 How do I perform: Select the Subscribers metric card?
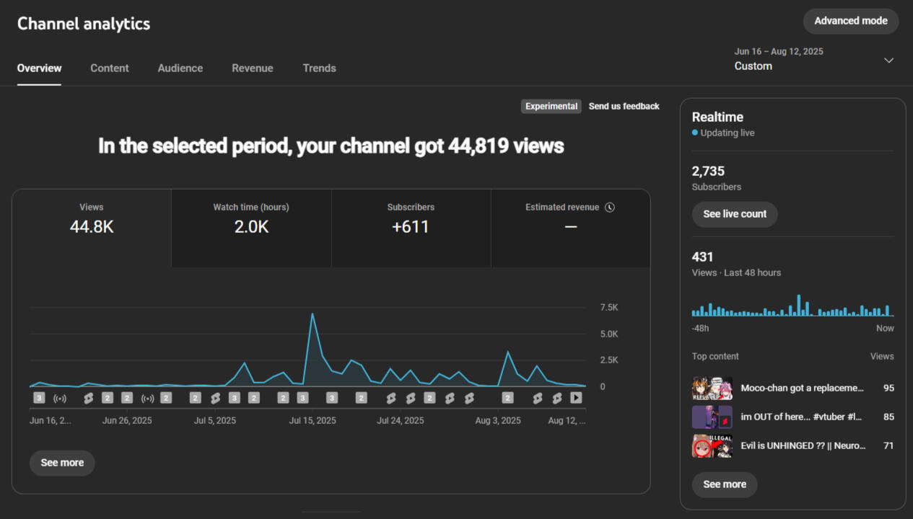coord(411,228)
